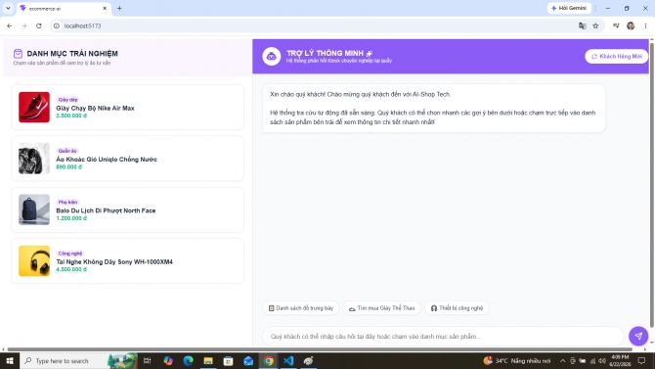This screenshot has height=369, width=655.
Task: Select the ecommerce-ai browser tab
Action: click(64, 9)
